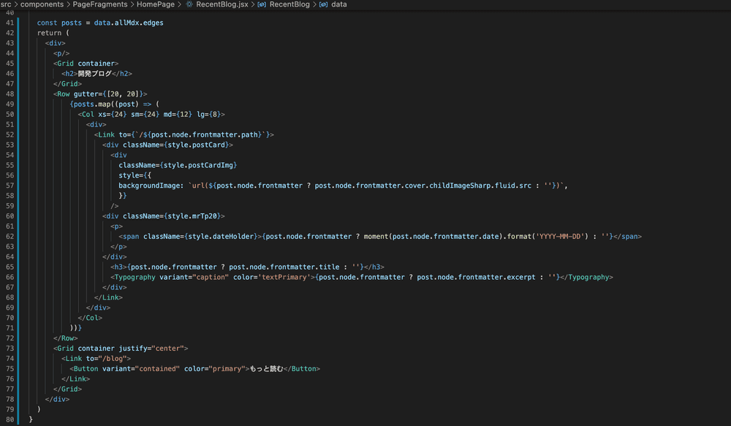The width and height of the screenshot is (731, 426).
Task: Click 'post.node.frontmatter.title' in h3
Action: [x=284, y=267]
